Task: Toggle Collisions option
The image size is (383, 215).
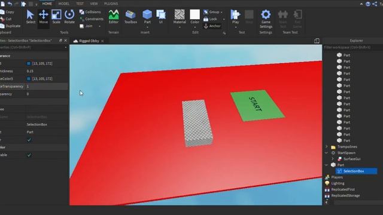Action: pos(90,12)
